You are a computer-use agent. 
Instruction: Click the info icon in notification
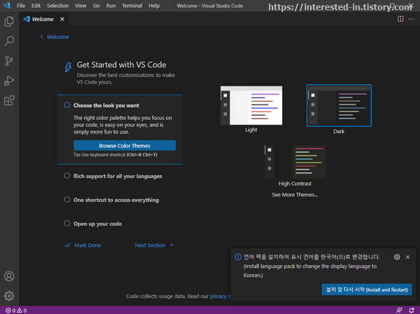[238, 257]
